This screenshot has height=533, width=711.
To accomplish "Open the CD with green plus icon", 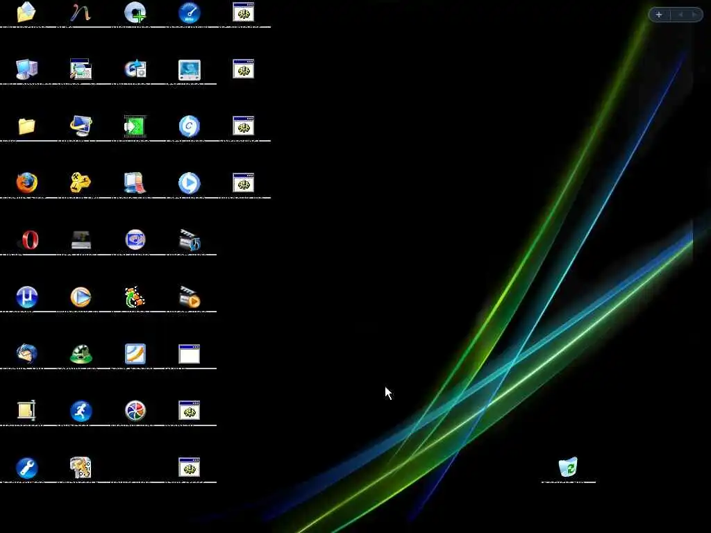I will point(135,12).
